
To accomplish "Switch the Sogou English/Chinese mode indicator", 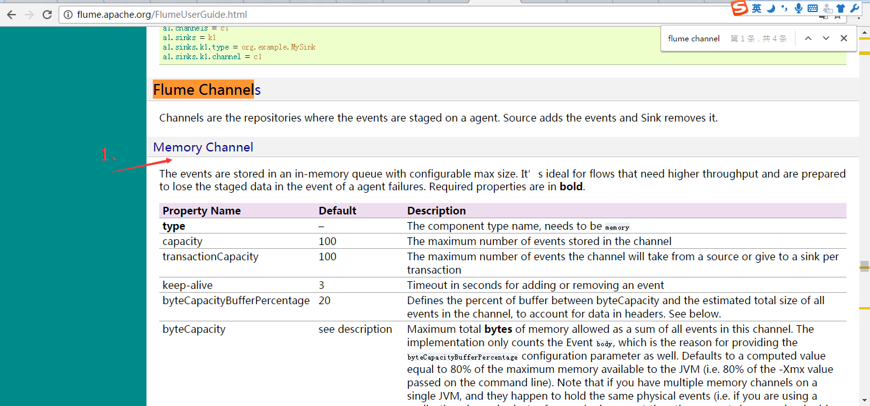I will pos(756,8).
